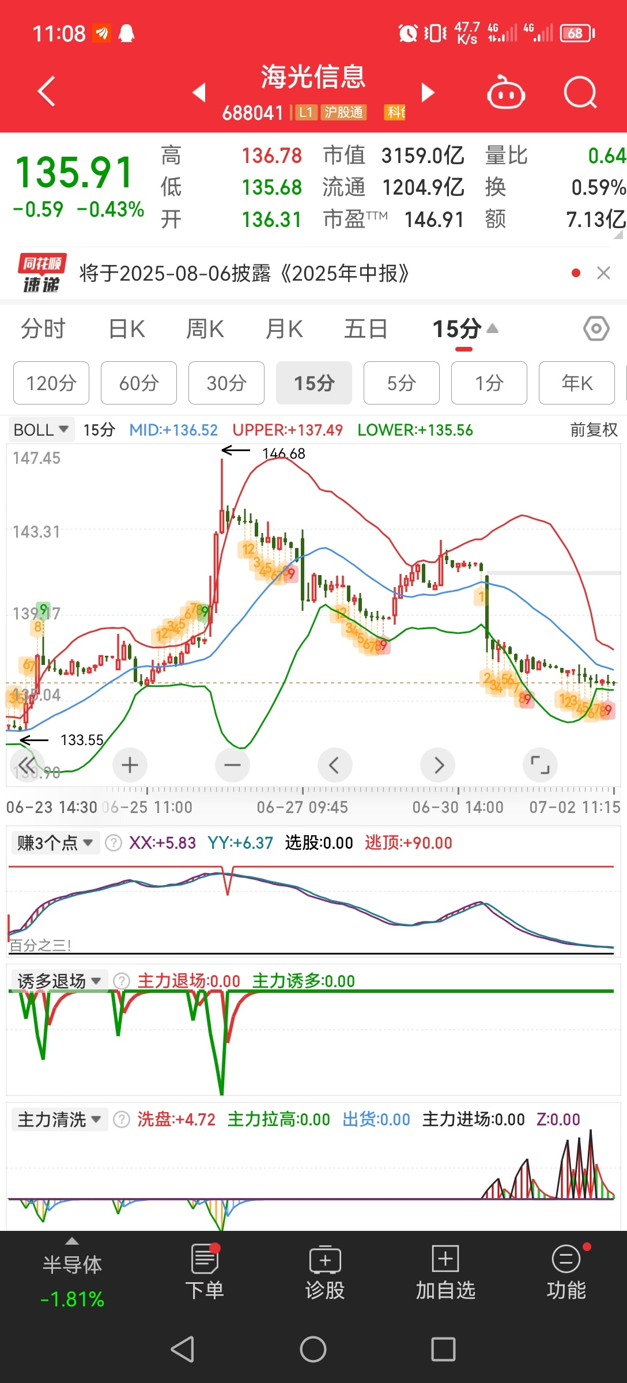Move chart left with chevron button
627x1383 pixels.
[x=335, y=765]
